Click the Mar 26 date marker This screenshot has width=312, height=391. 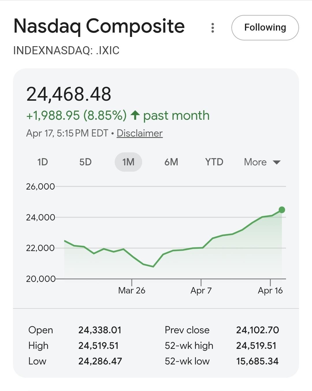point(132,290)
